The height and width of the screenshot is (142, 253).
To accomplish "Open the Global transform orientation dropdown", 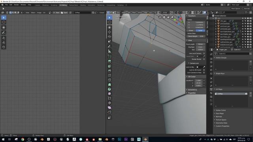I will [164, 13].
